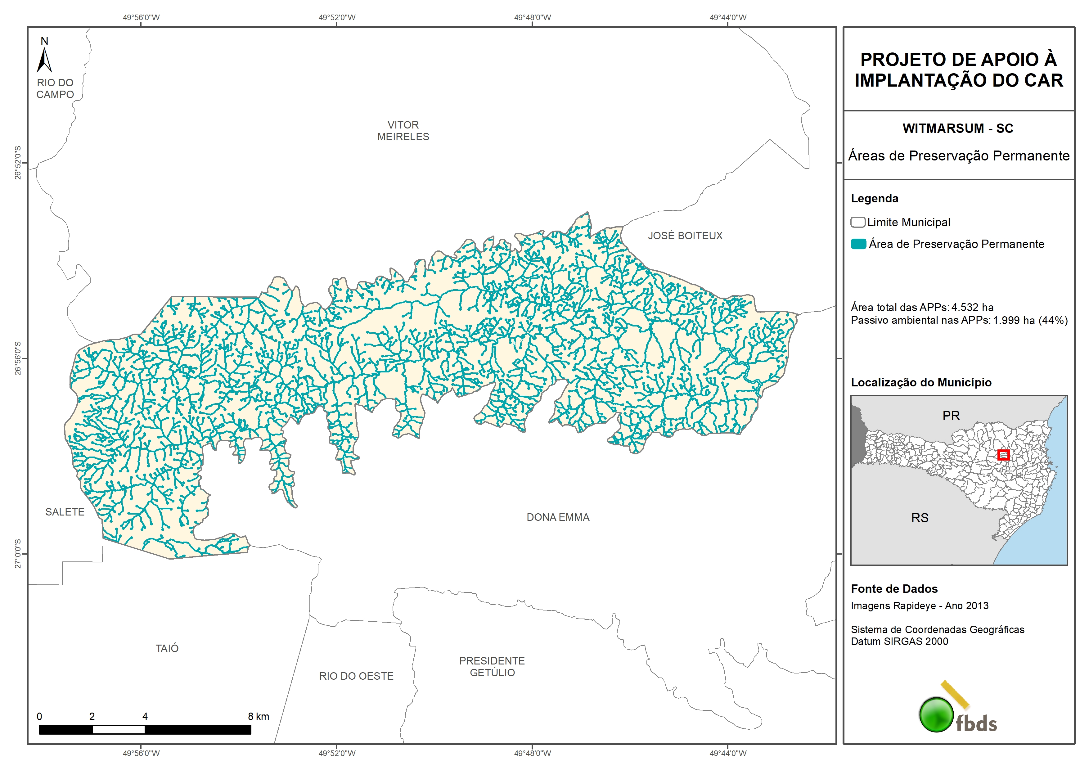Click the Limite Municipal legend symbol
Viewport: 1089px width, 770px height.
click(857, 223)
